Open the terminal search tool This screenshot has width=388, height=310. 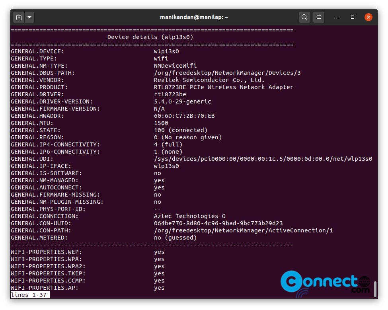click(x=304, y=17)
